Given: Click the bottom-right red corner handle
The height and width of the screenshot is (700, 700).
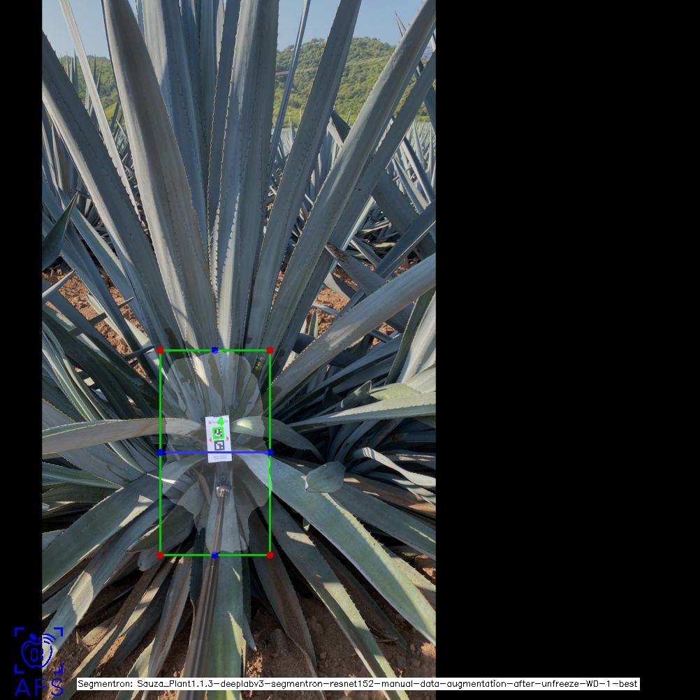Looking at the screenshot, I should point(270,555).
